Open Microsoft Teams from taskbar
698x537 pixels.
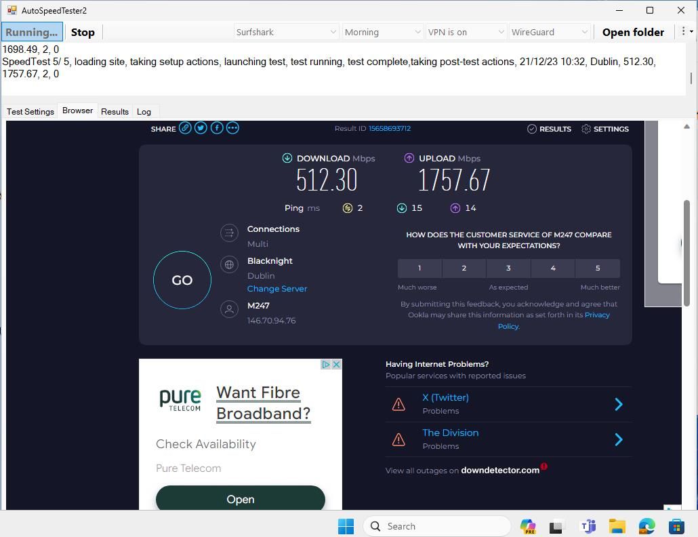point(588,526)
